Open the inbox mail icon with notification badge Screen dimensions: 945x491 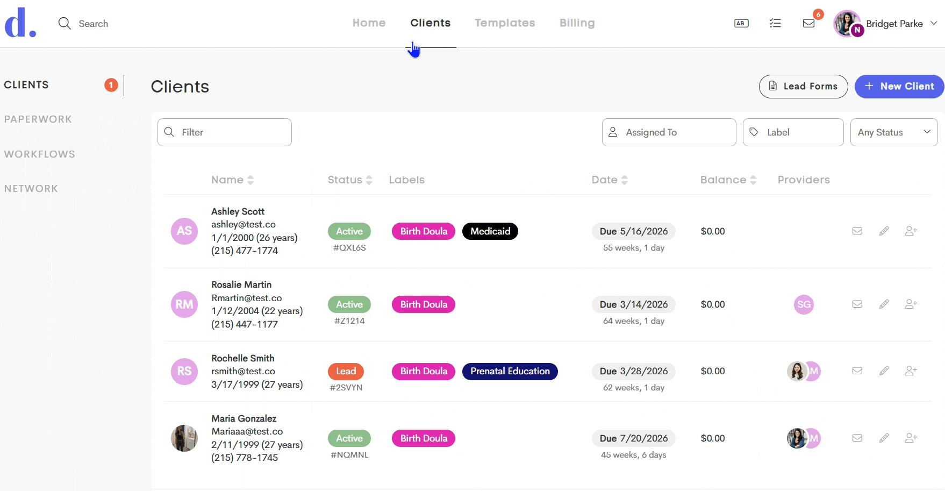click(x=809, y=23)
